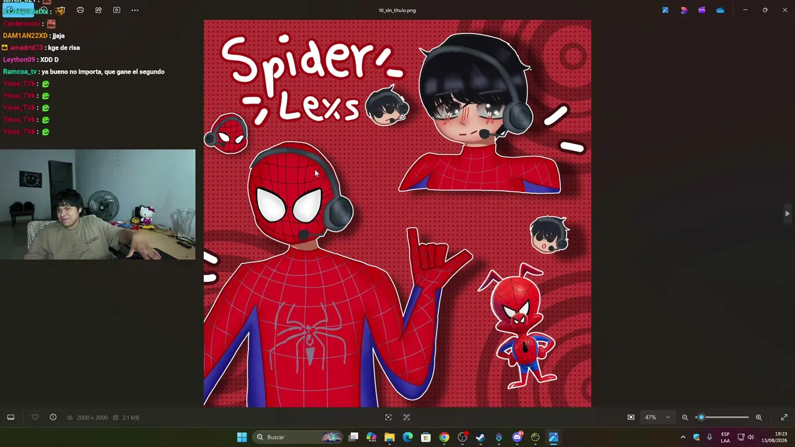Click the Buscar taskbar search box
Image resolution: width=795 pixels, height=447 pixels.
298,437
